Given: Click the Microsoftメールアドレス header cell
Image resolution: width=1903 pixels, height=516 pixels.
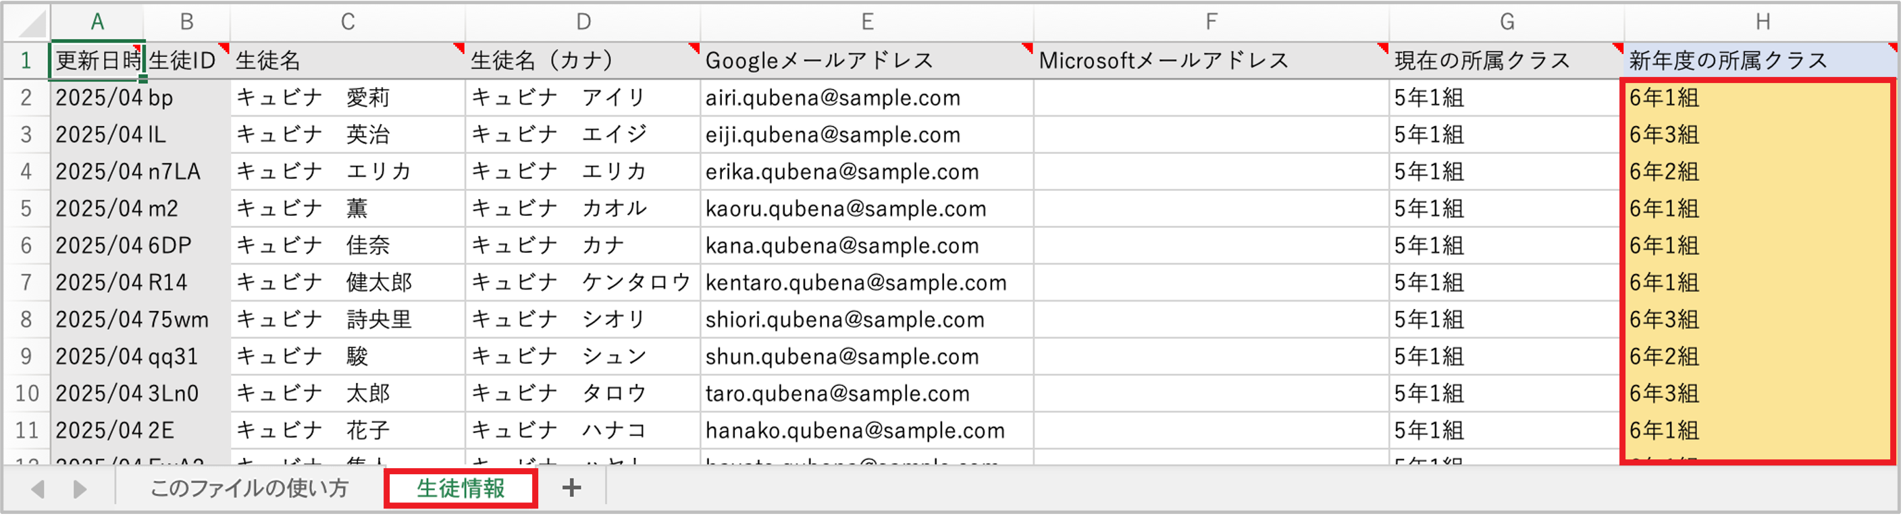Looking at the screenshot, I should tap(1211, 61).
